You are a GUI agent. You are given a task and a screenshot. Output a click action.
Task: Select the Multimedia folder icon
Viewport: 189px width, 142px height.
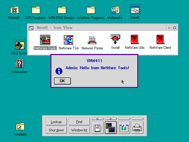click(x=115, y=10)
